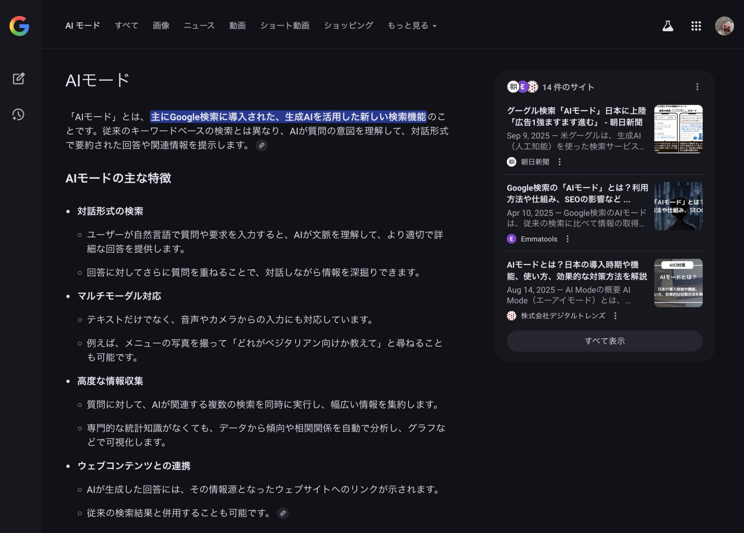Viewport: 744px width, 533px height.
Task: Switch to 動画 tab
Action: (x=237, y=26)
